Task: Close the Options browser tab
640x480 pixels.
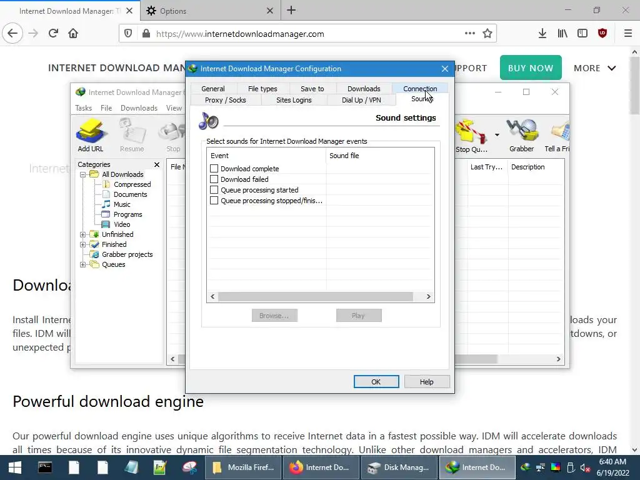Action: click(x=270, y=11)
